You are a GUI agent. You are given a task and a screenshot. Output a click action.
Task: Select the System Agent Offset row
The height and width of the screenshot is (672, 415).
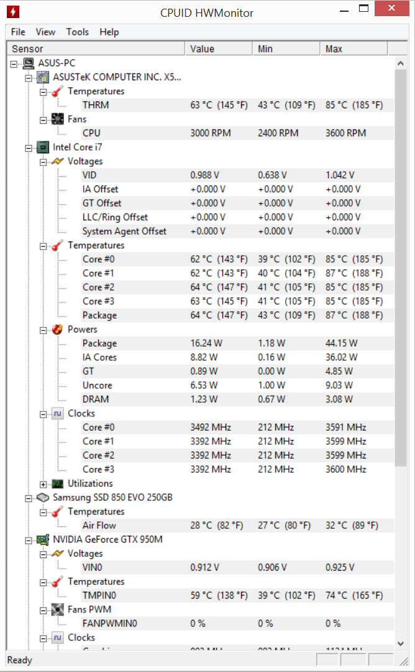(x=237, y=231)
